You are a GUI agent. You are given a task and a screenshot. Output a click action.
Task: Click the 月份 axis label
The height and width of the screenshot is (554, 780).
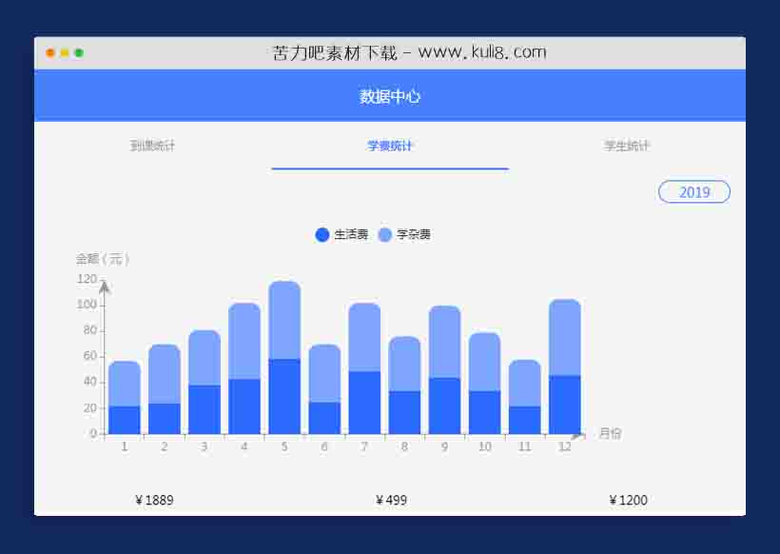click(x=609, y=433)
